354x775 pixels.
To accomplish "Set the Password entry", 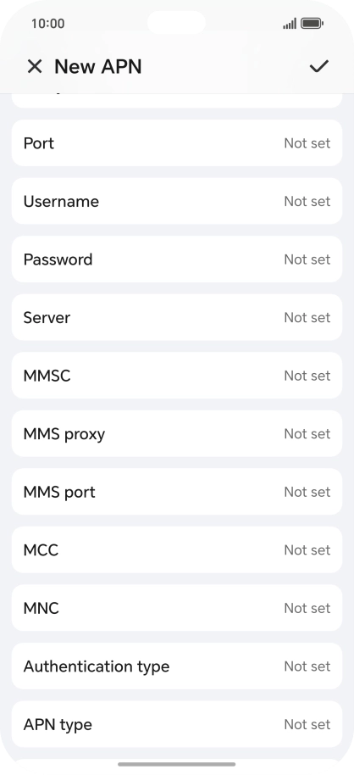I will [177, 259].
